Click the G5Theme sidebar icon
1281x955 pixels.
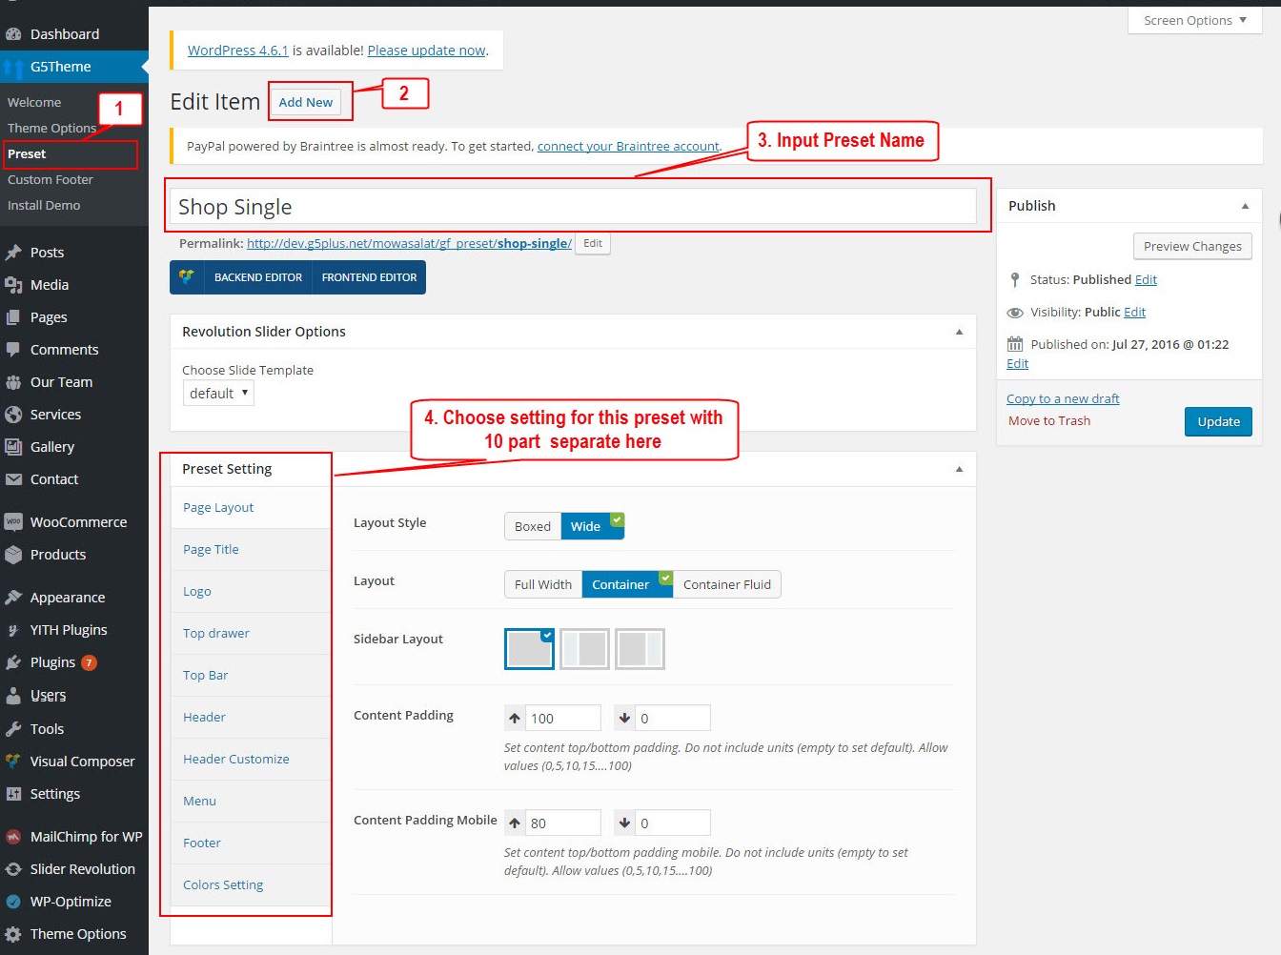pyautogui.click(x=13, y=67)
